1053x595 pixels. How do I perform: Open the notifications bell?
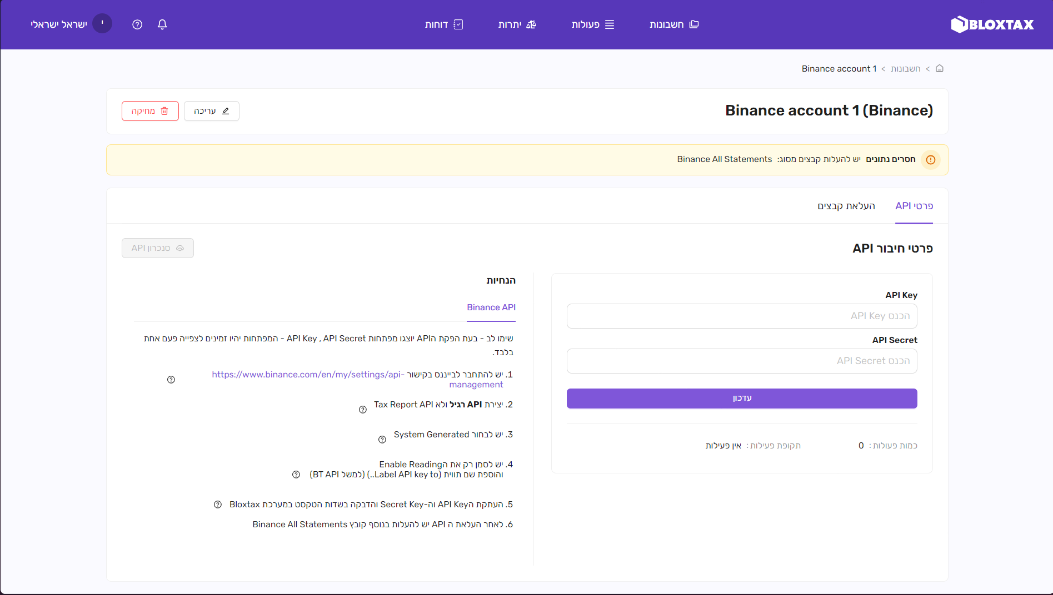point(162,24)
